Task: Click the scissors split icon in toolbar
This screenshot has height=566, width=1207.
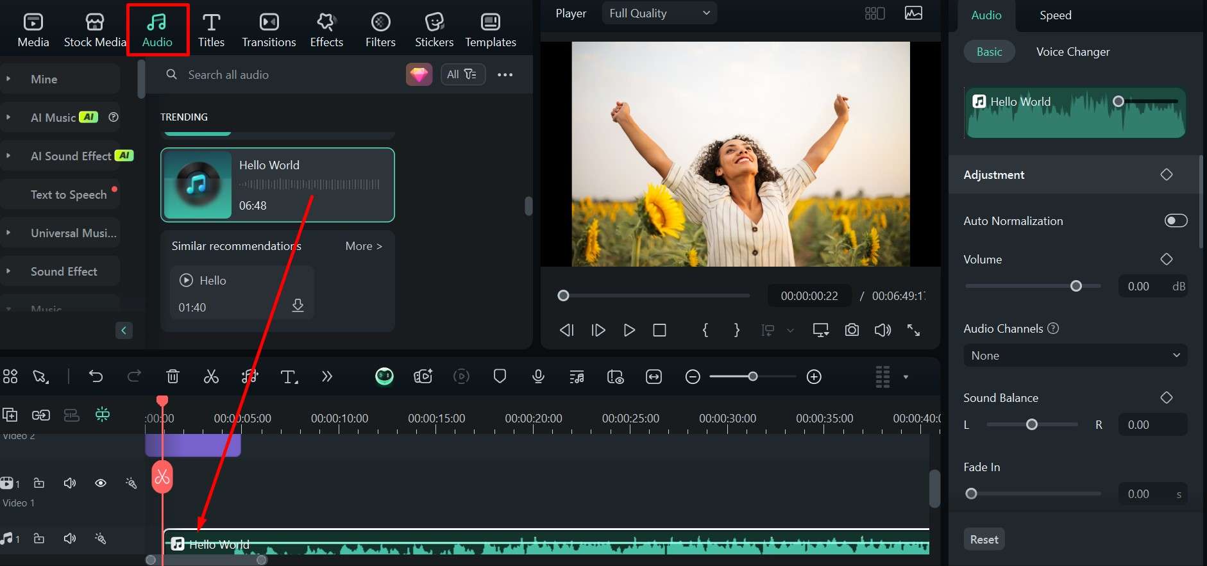Action: 211,377
